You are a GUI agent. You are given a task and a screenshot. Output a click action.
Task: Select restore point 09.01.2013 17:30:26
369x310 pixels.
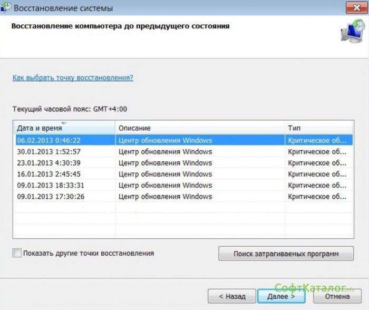(184, 197)
